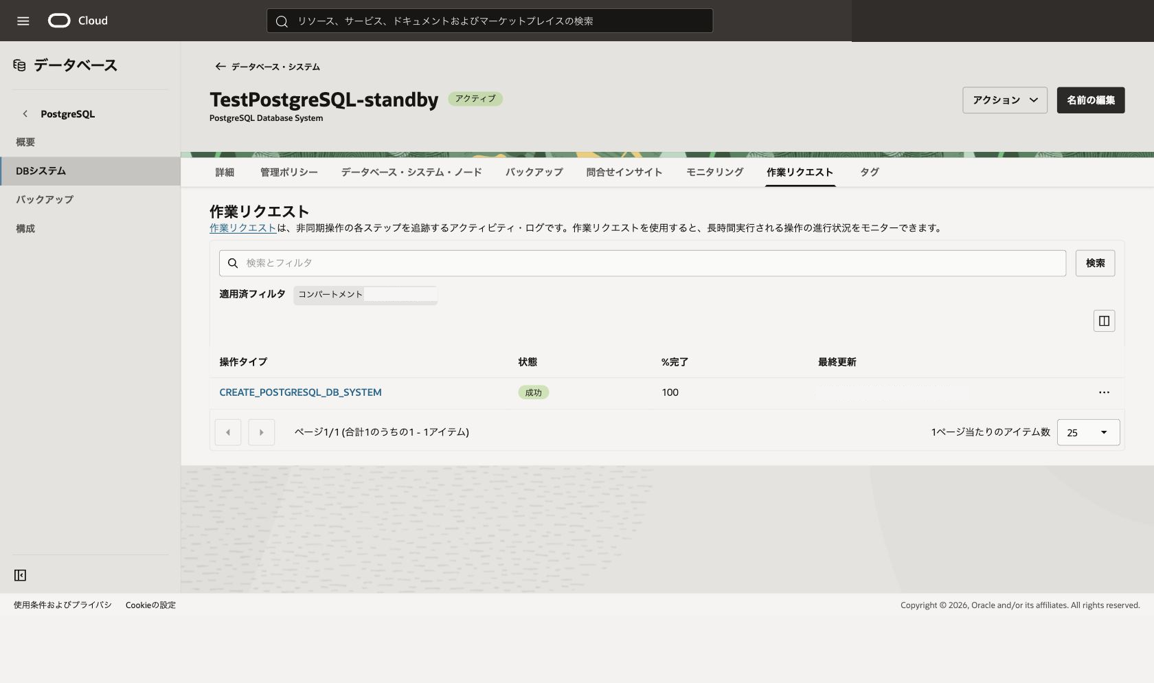
Task: Focus the 検索とフィルタ input field
Action: [x=642, y=263]
